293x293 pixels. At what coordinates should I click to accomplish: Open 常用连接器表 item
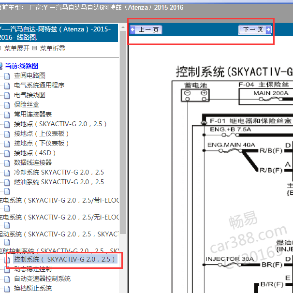pos(33,114)
